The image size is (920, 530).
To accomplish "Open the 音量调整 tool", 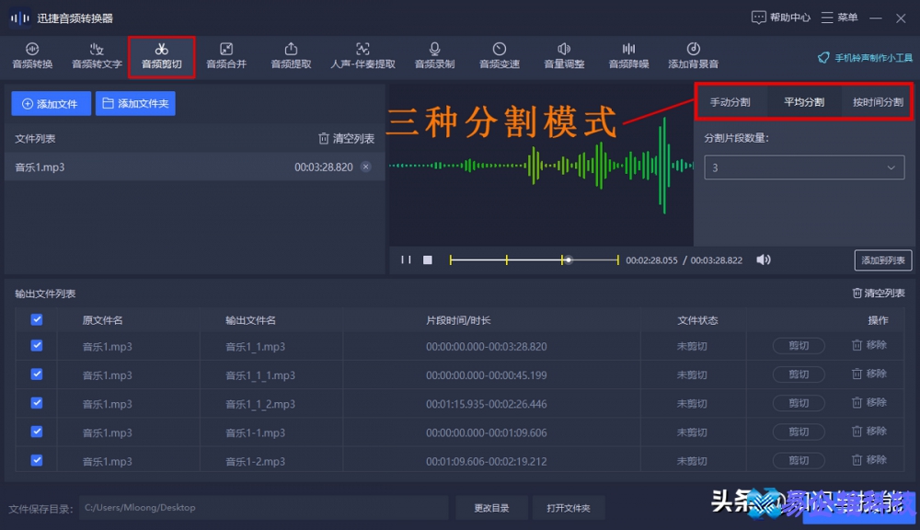I will click(564, 55).
